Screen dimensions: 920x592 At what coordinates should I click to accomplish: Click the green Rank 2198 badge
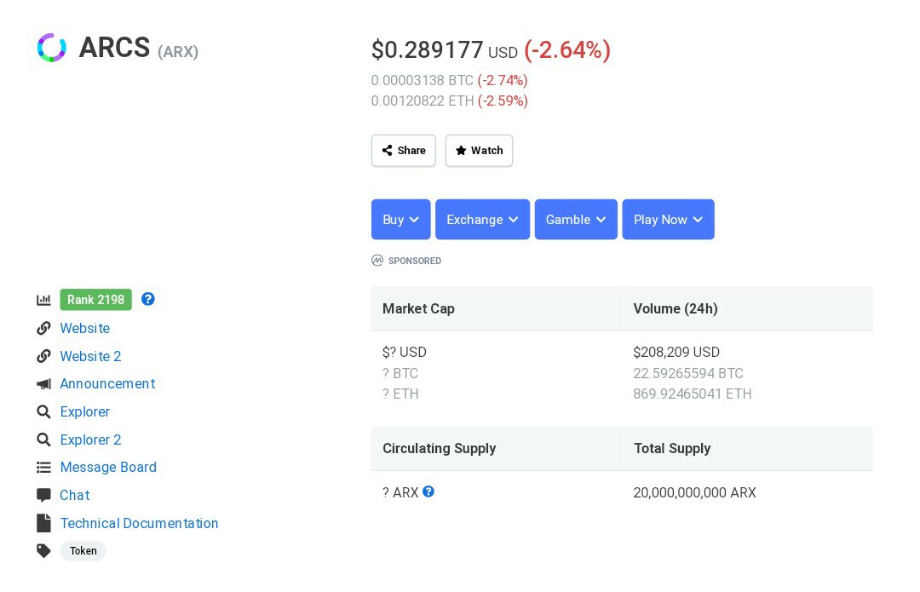[95, 300]
